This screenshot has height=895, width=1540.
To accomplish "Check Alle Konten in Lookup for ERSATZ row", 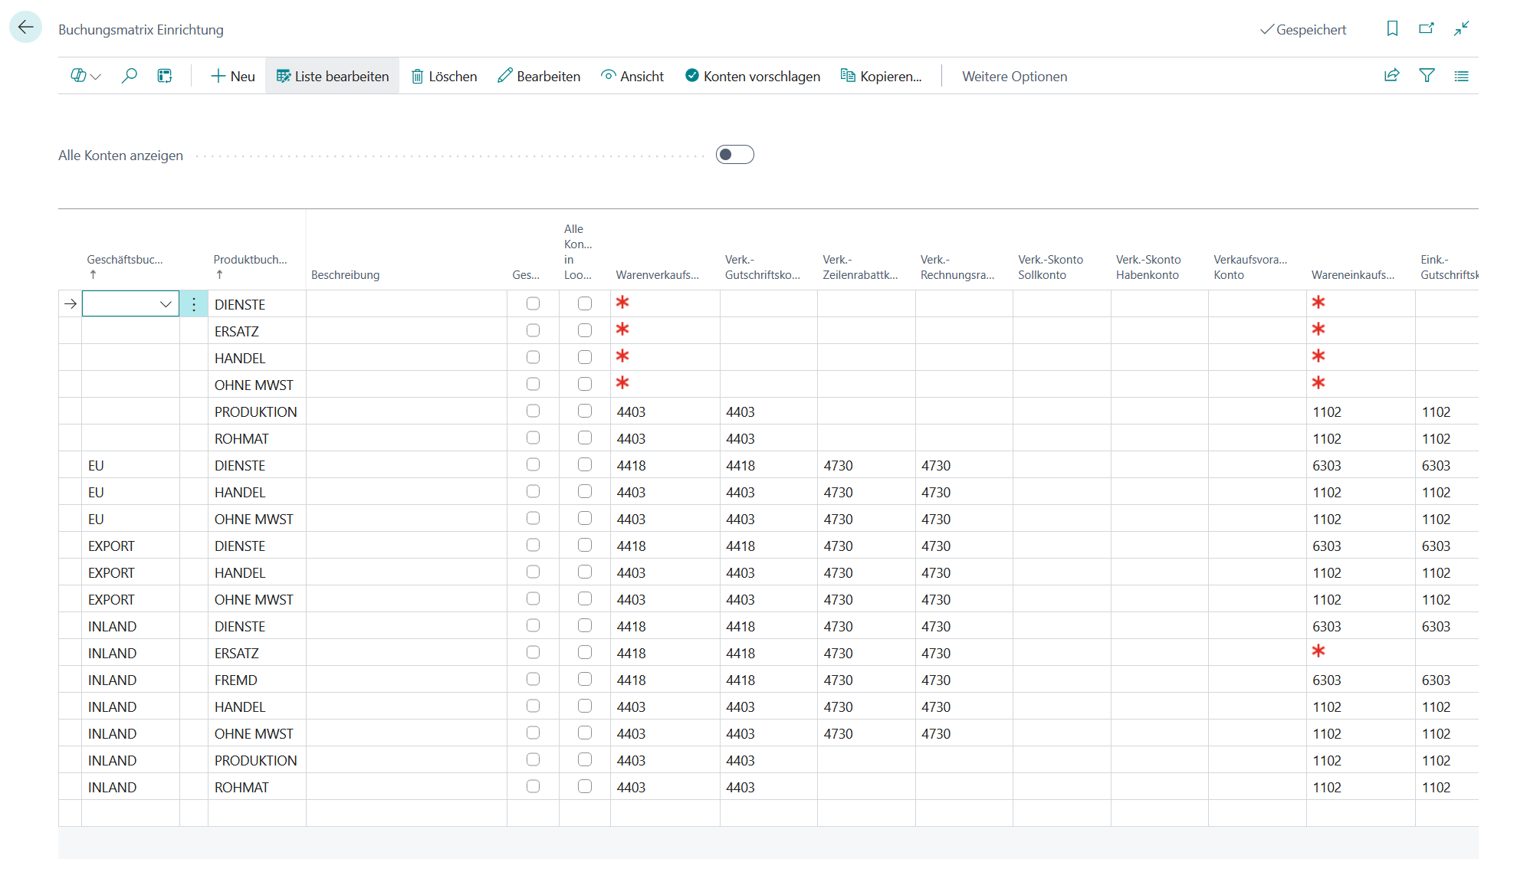I will click(x=585, y=330).
